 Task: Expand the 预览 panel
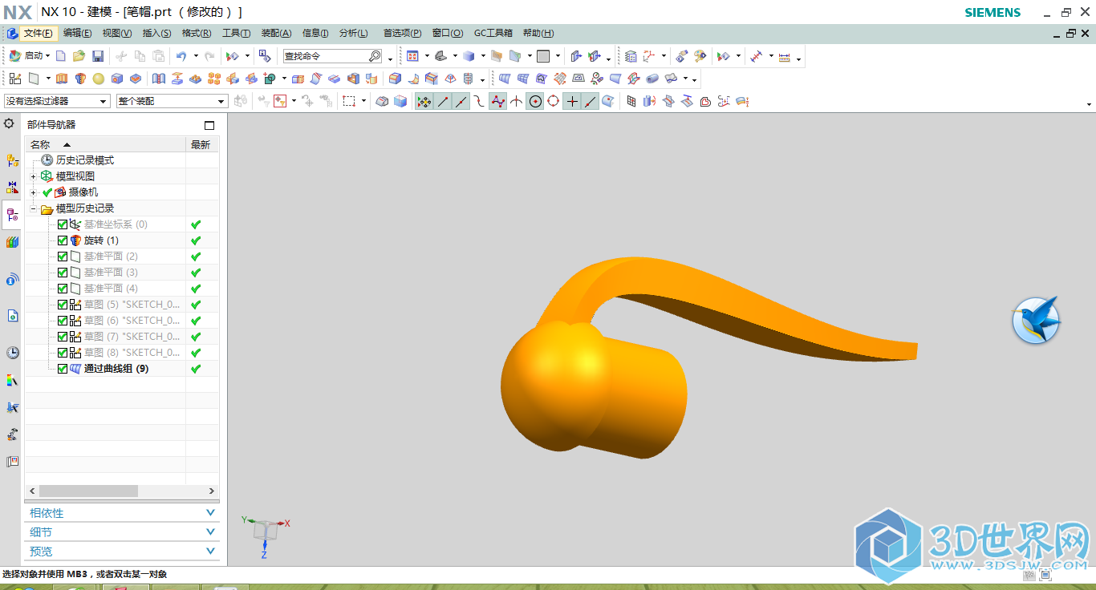click(122, 552)
